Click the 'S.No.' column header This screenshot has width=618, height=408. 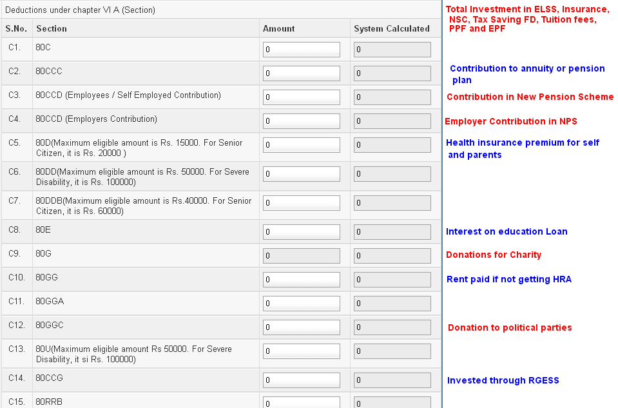[16, 29]
